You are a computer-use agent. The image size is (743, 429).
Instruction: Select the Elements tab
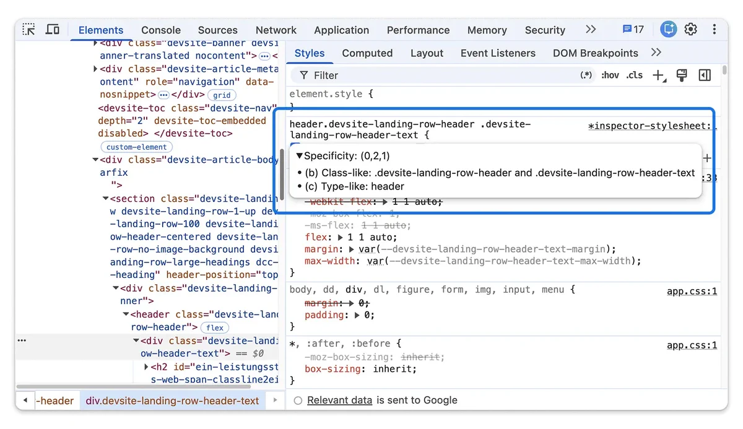[x=101, y=30]
